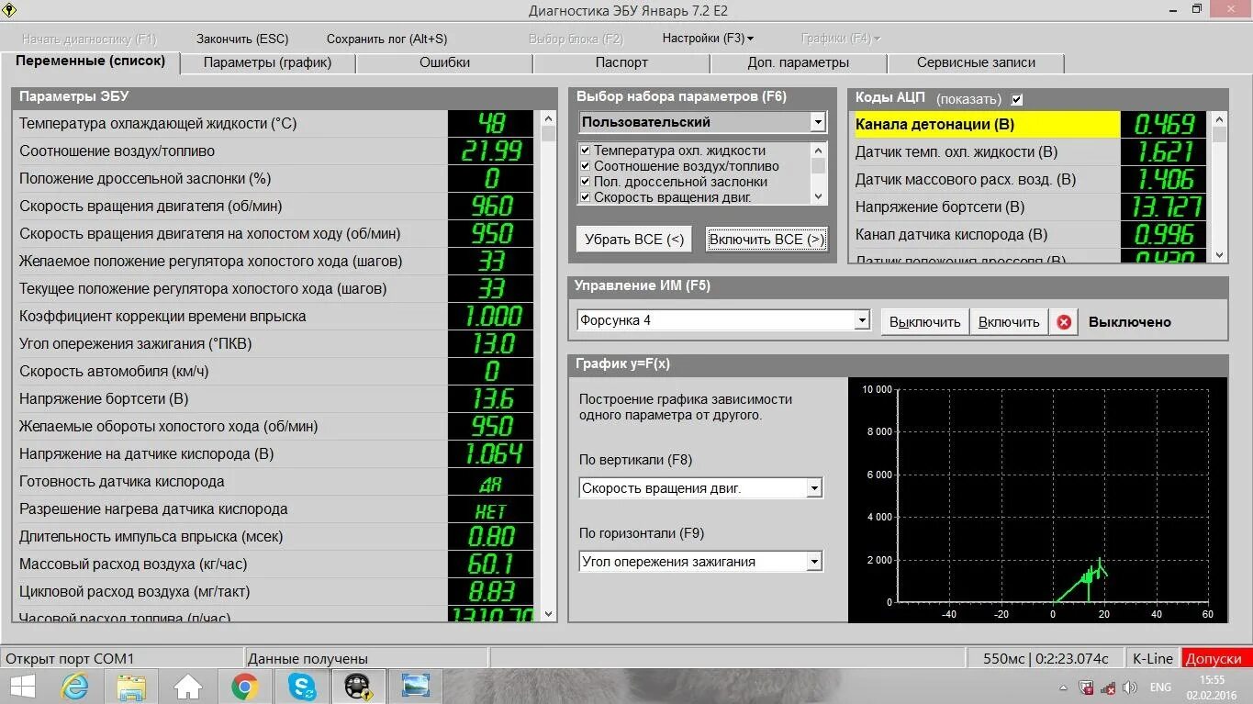1253x704 pixels.
Task: Click ENG language indicator in tray
Action: pos(1160,687)
